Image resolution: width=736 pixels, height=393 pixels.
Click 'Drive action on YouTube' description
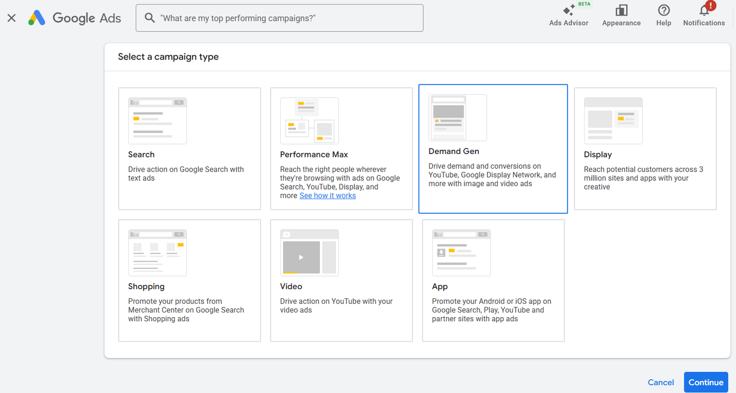pyautogui.click(x=336, y=306)
